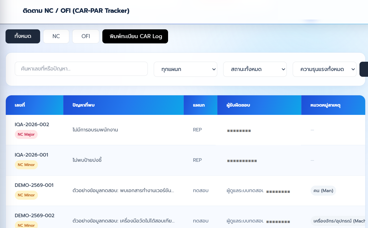Click issue text ไม่มีการอบรมพนักงาน

[95, 130]
